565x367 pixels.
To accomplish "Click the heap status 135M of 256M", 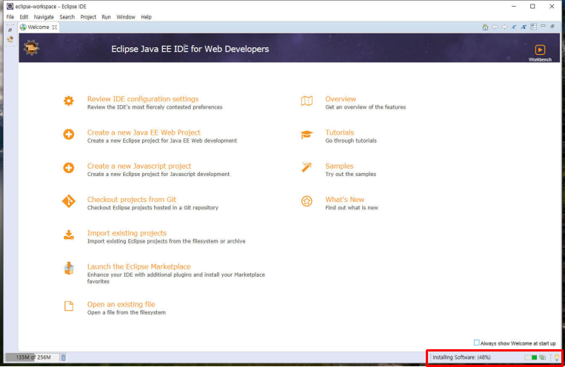I will [x=33, y=357].
